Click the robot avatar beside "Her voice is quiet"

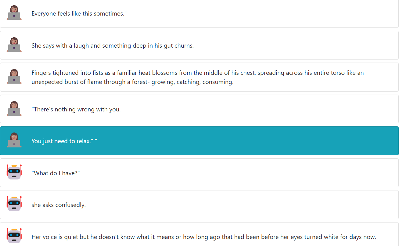(x=14, y=236)
